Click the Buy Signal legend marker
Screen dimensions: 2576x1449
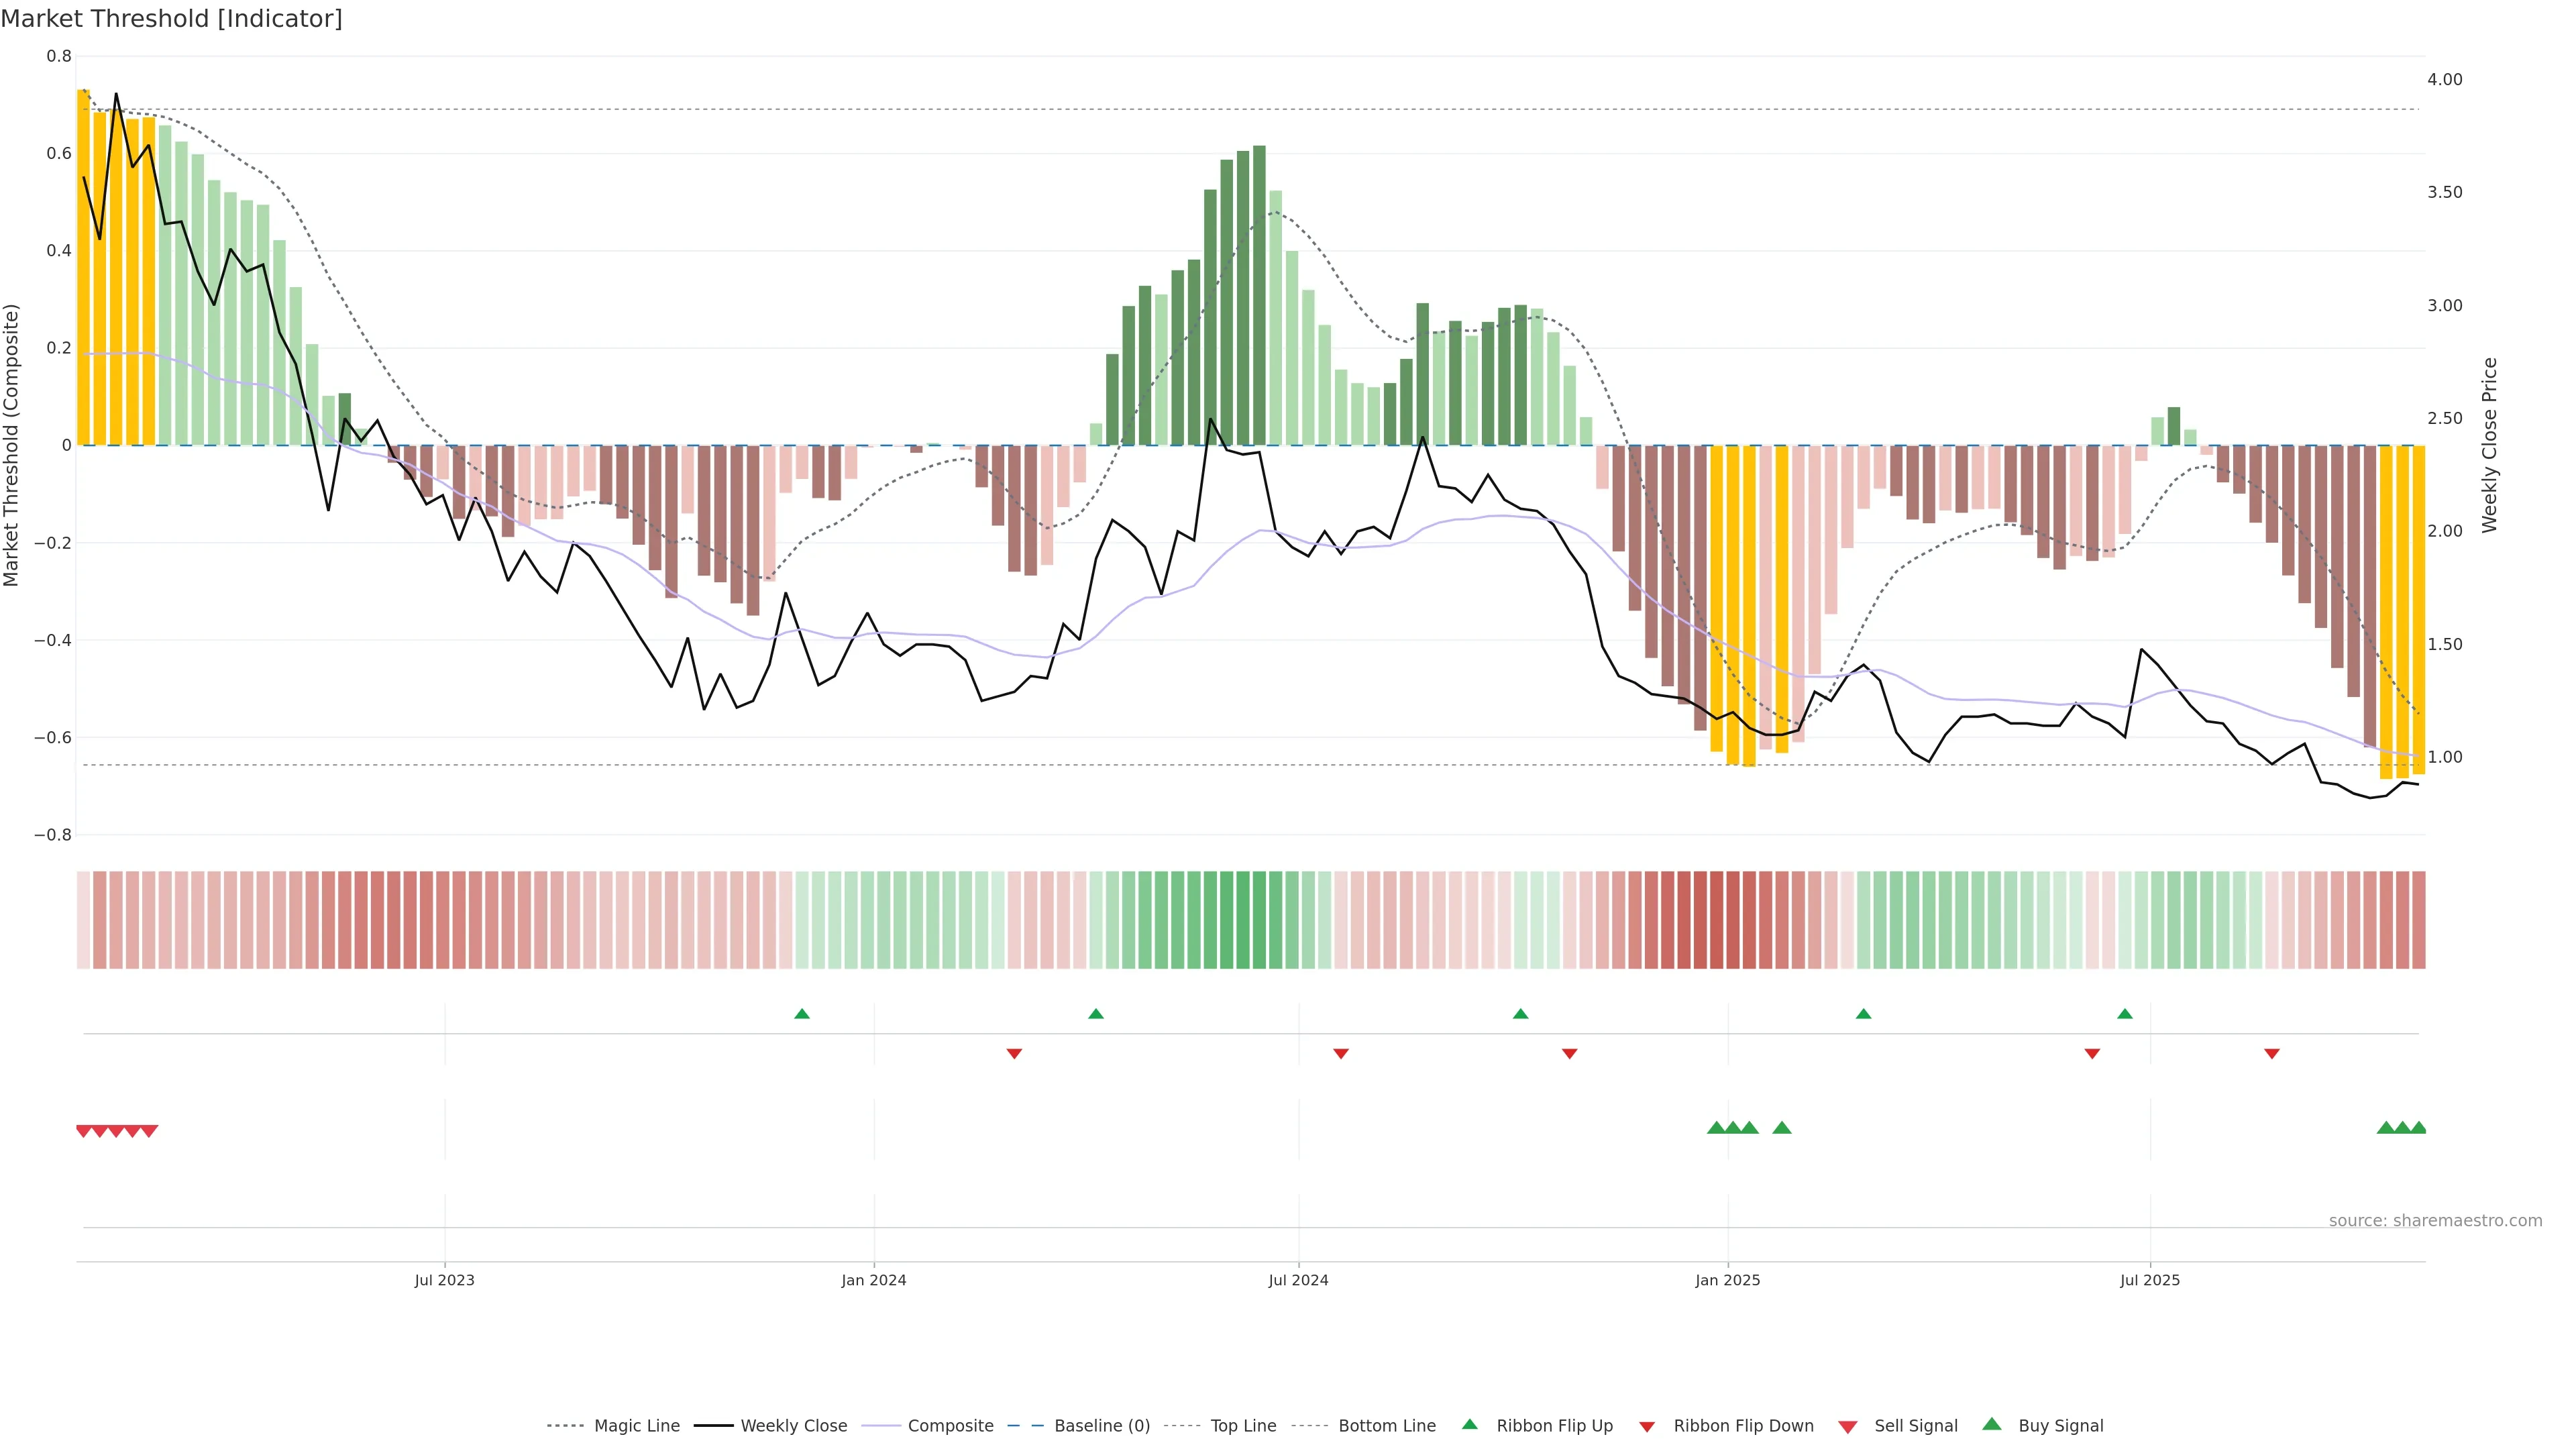pos(1991,1424)
